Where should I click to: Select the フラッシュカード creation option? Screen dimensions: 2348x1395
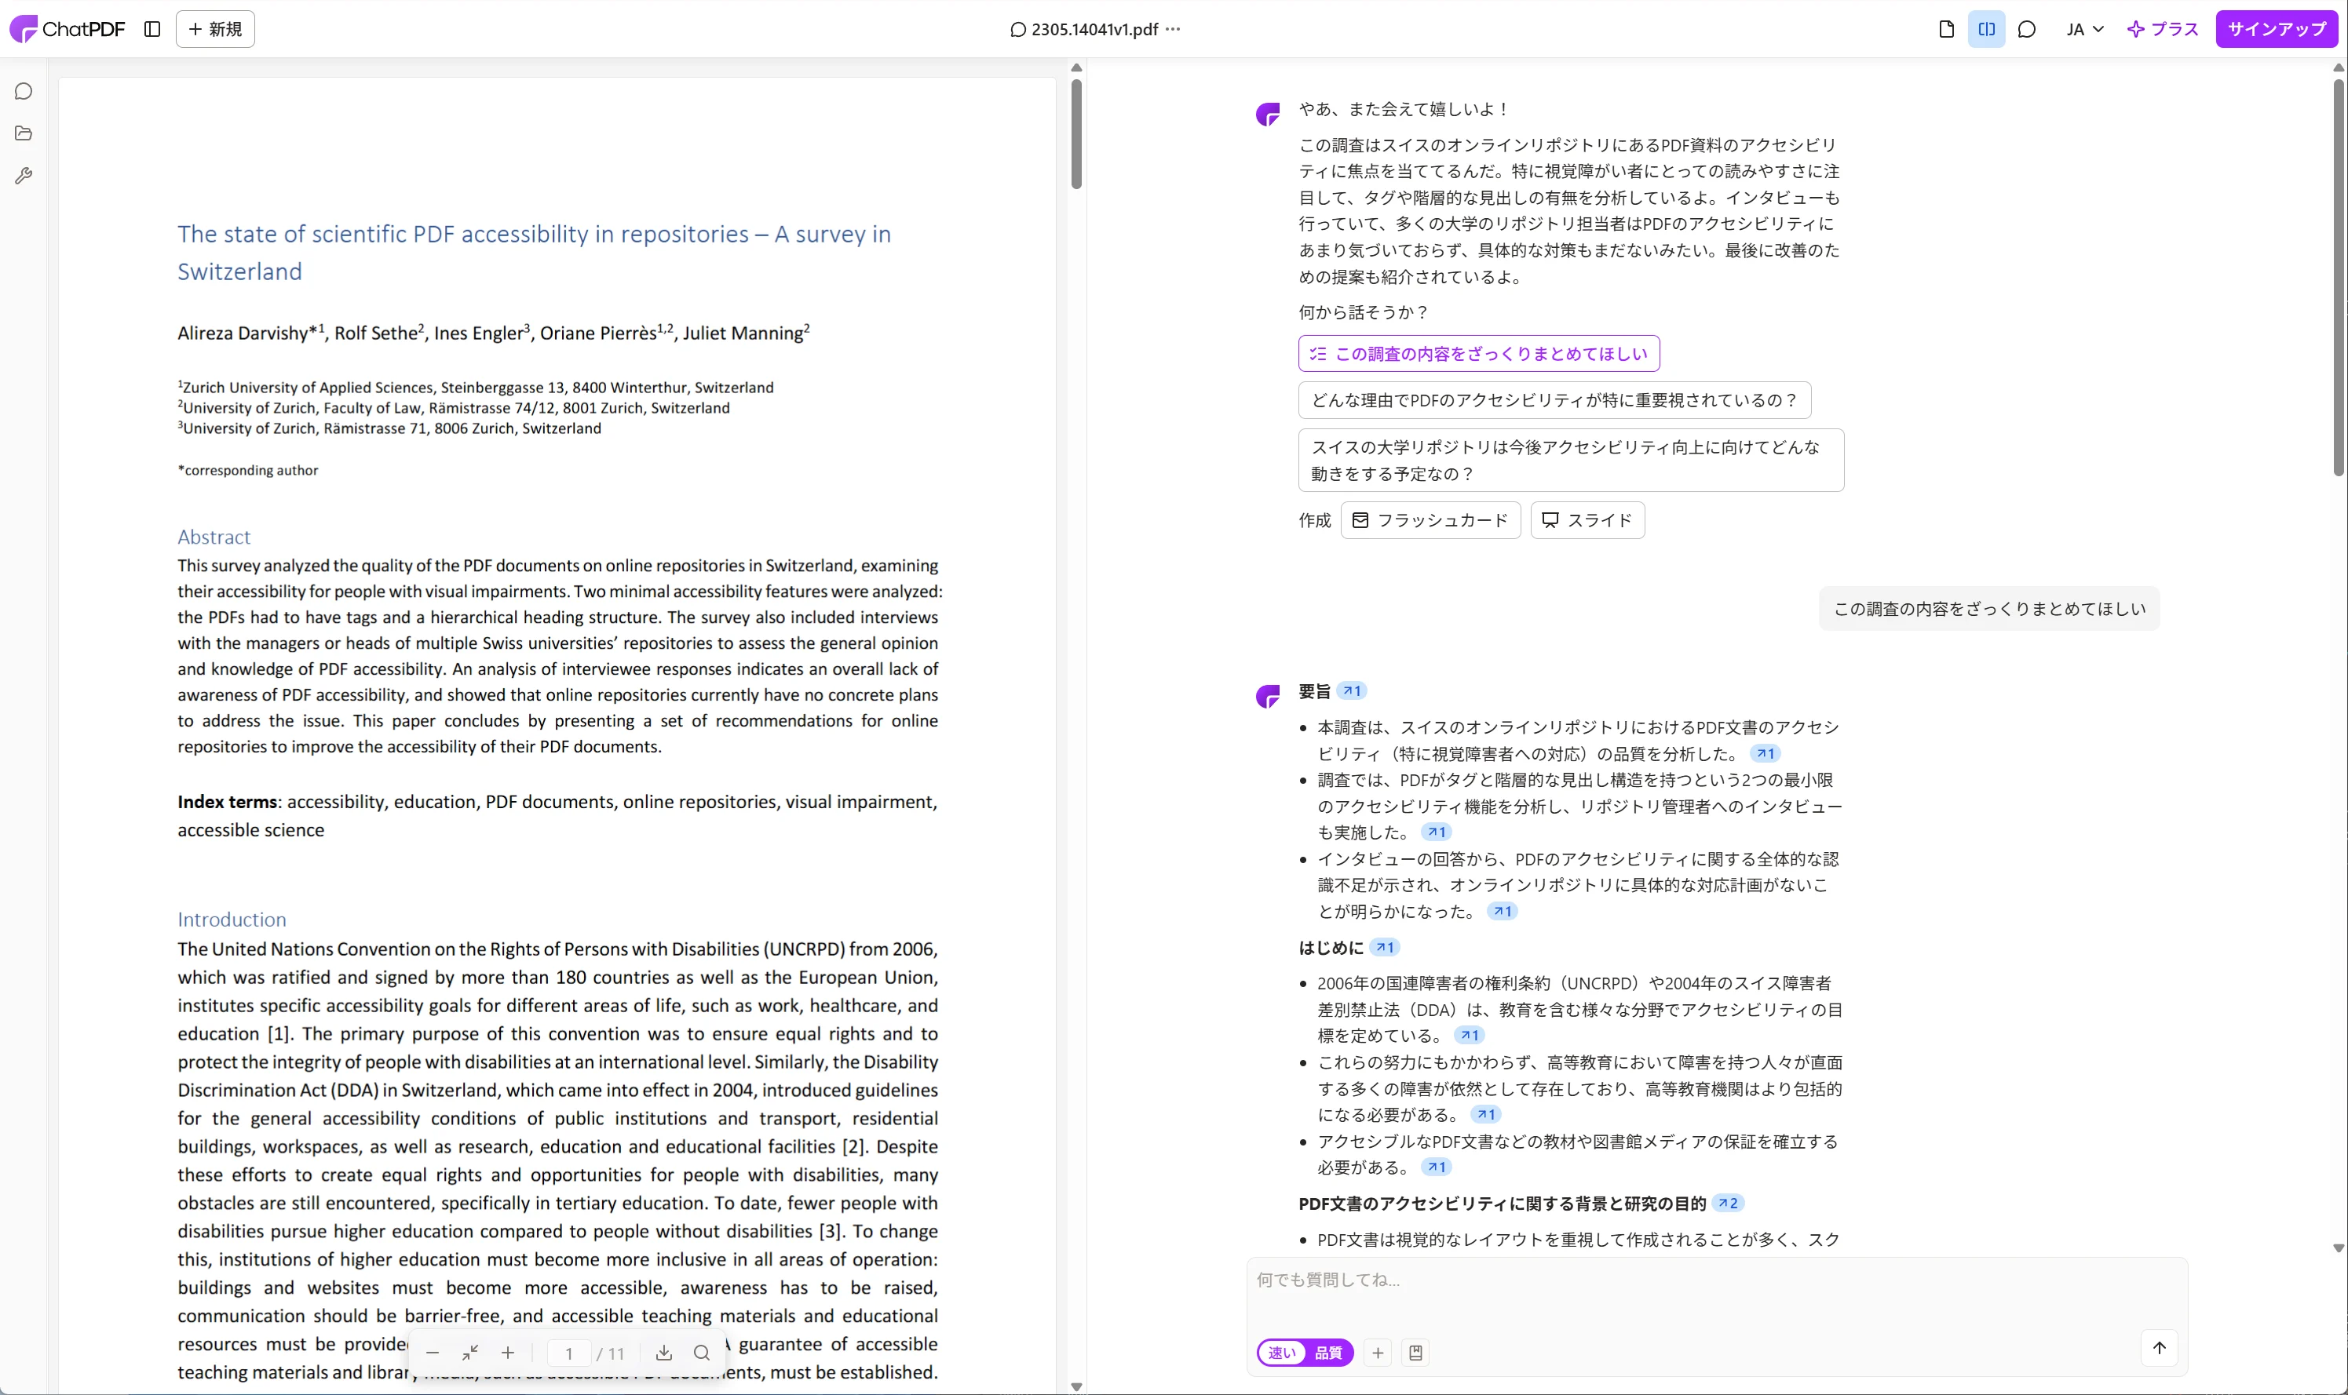[x=1429, y=520]
